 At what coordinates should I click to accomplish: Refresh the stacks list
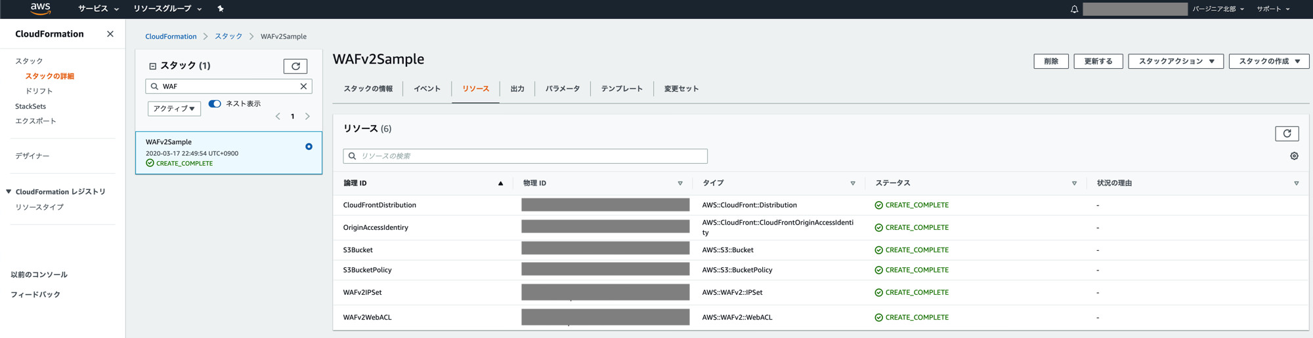click(x=295, y=66)
